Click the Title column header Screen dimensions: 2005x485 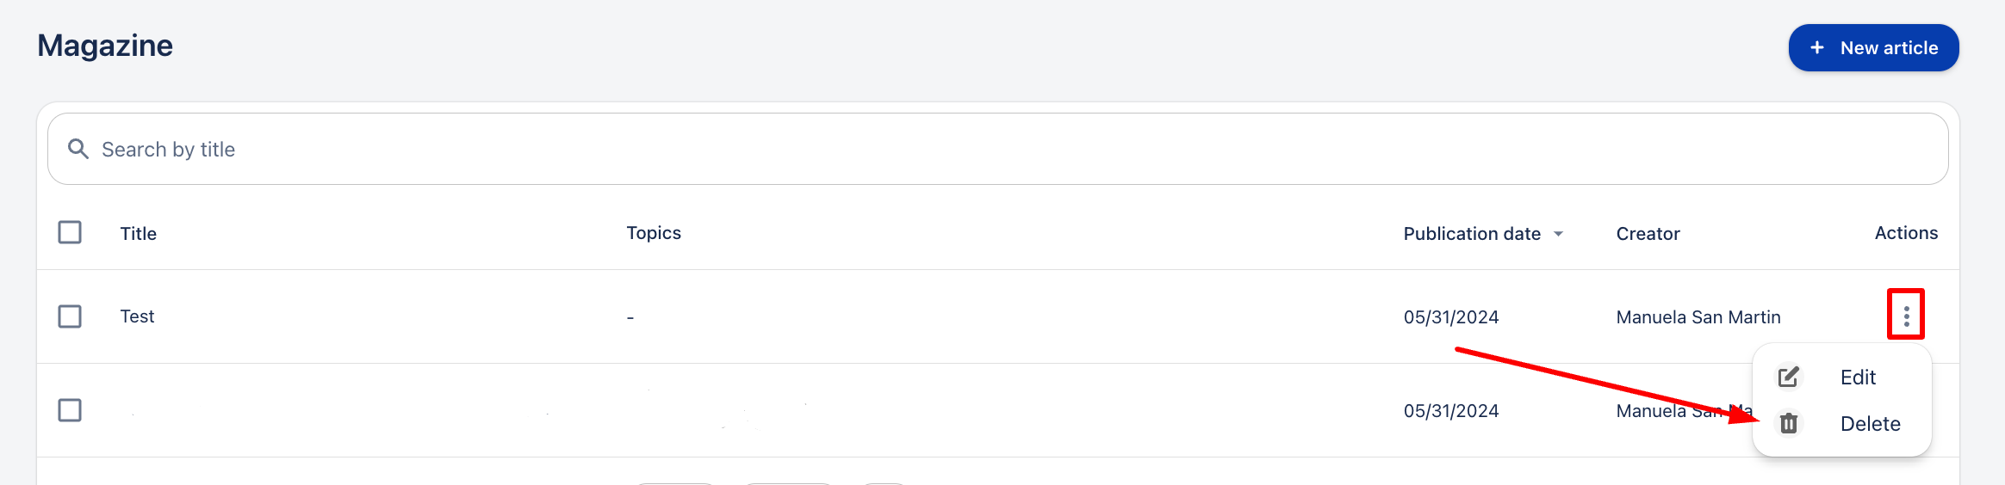139,234
